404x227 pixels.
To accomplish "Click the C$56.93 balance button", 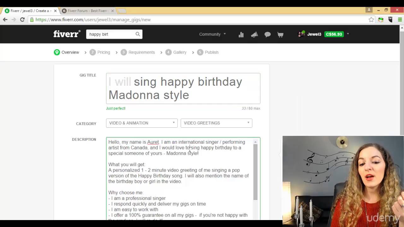I will (x=334, y=34).
